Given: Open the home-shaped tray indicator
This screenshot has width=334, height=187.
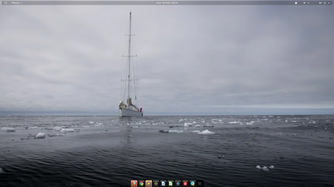Looking at the screenshot, I should pos(304,3).
